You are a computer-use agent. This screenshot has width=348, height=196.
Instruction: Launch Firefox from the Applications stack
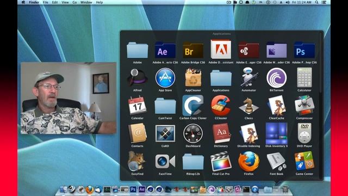[x=248, y=161]
